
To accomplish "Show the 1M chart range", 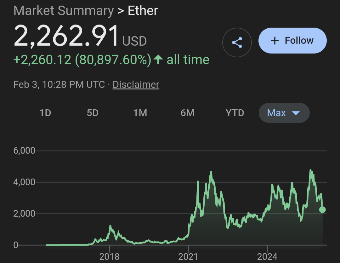I will pyautogui.click(x=140, y=113).
